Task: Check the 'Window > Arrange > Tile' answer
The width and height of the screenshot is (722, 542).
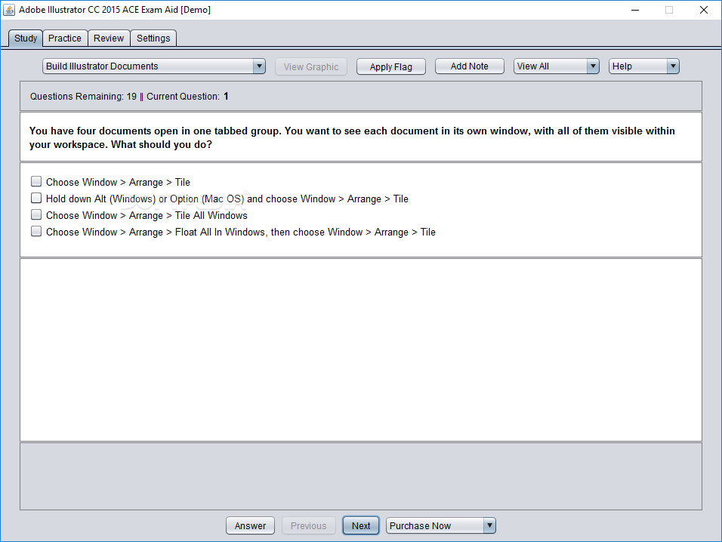Action: click(36, 181)
